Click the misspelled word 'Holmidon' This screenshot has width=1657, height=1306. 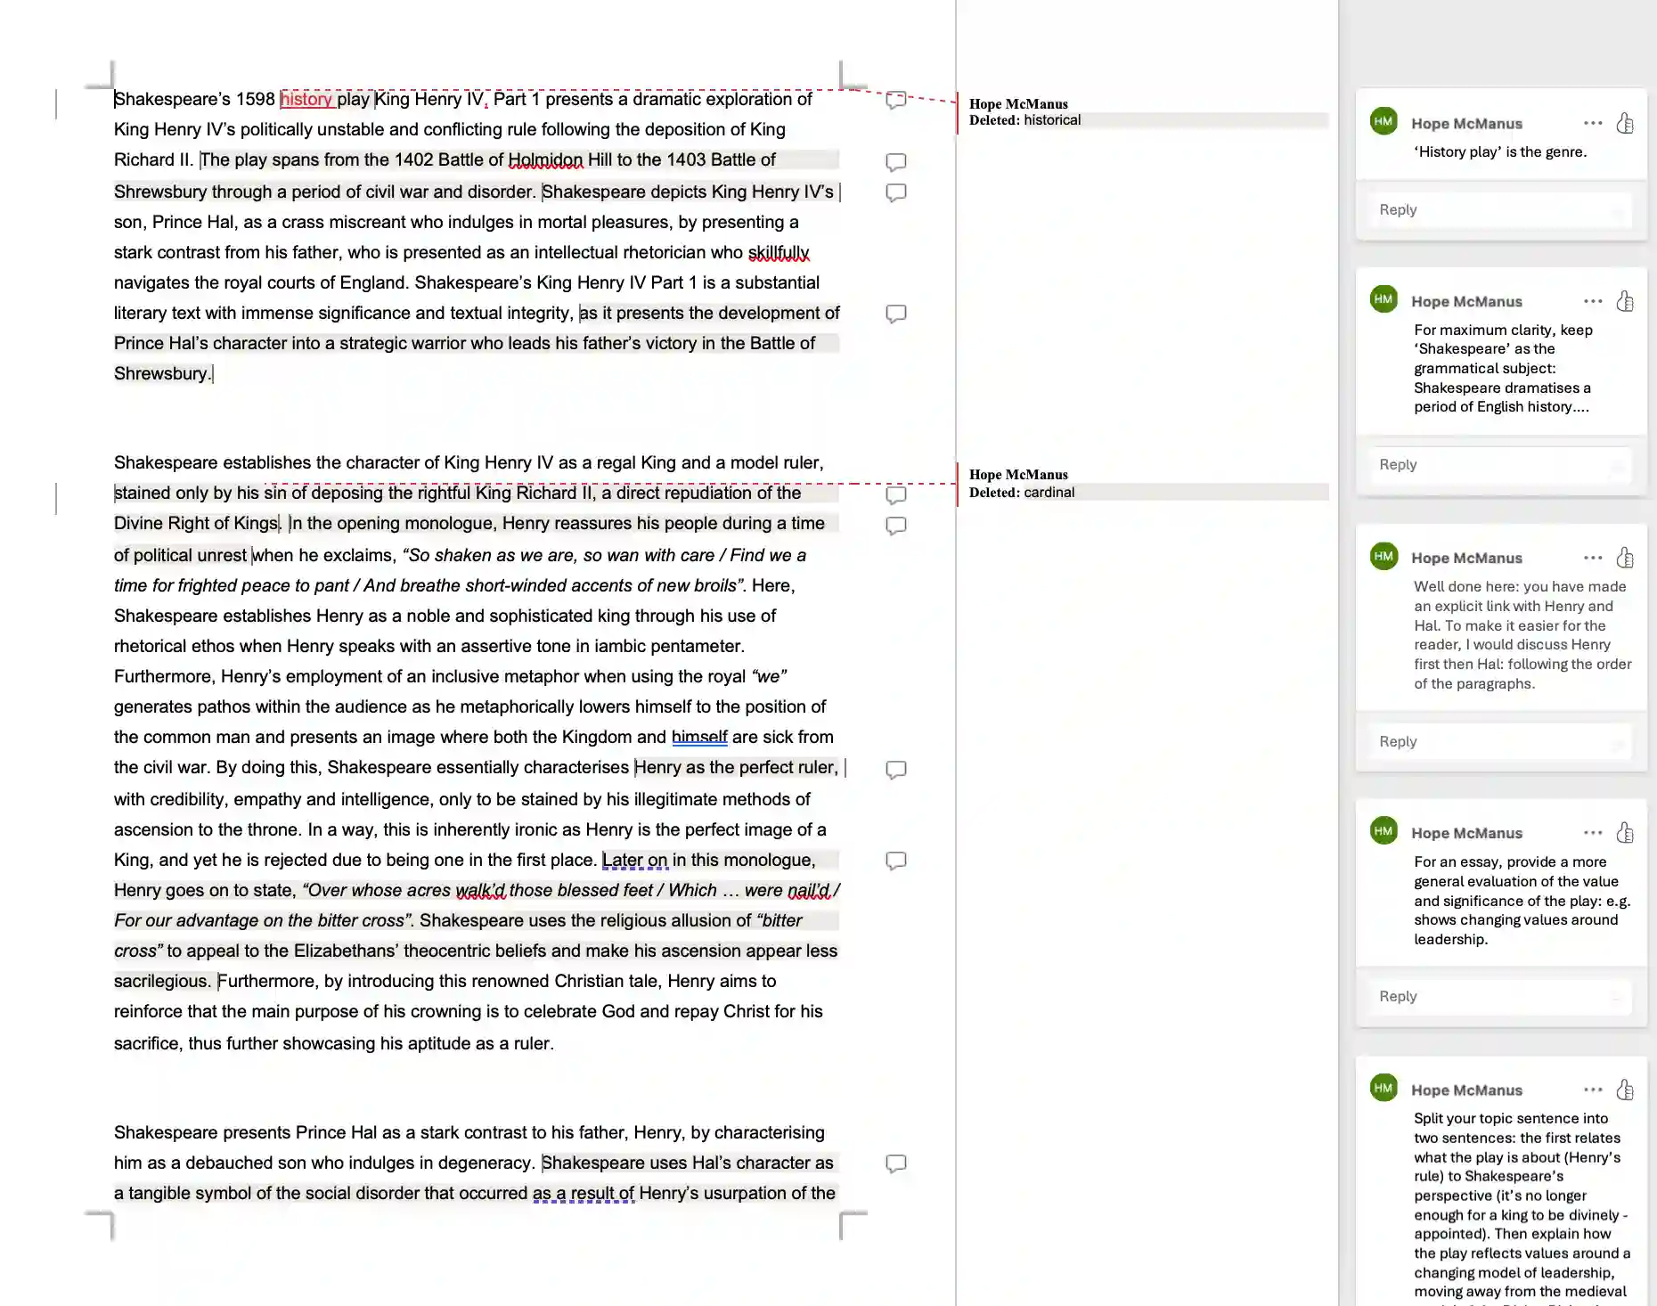545,160
